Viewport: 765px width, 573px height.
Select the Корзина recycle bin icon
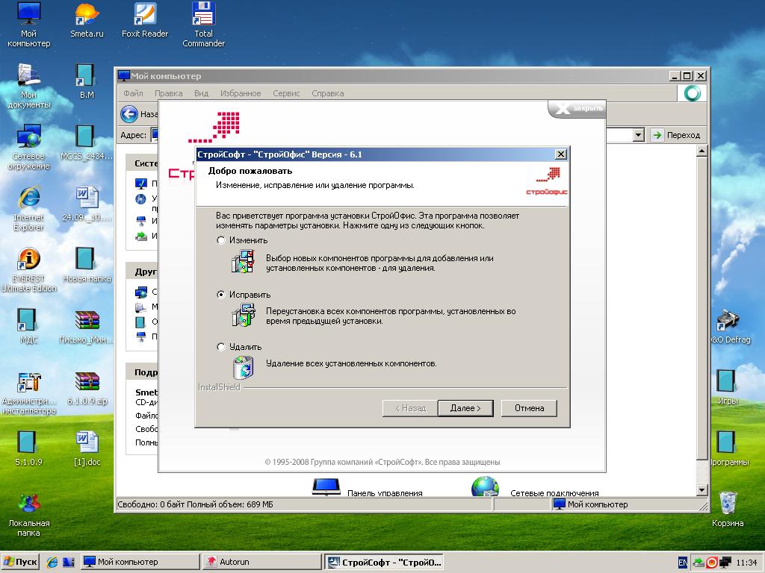(728, 510)
